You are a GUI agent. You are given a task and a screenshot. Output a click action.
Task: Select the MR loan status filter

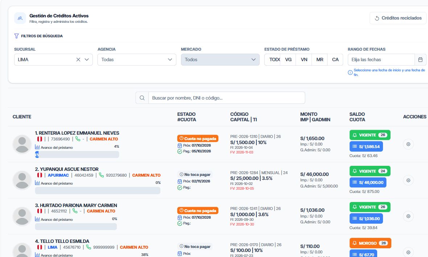(320, 60)
